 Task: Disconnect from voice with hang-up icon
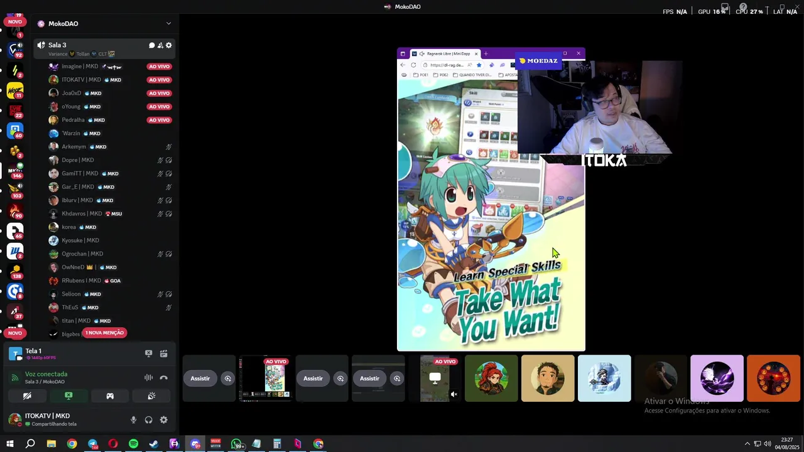(x=163, y=377)
